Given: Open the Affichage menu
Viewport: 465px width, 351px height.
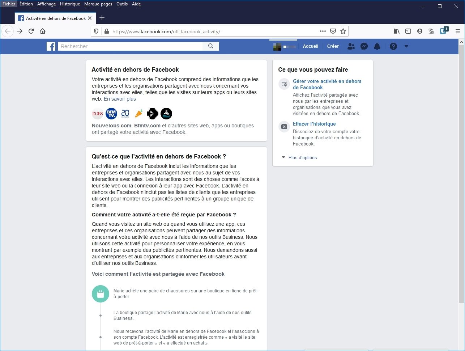Looking at the screenshot, I should coord(47,4).
